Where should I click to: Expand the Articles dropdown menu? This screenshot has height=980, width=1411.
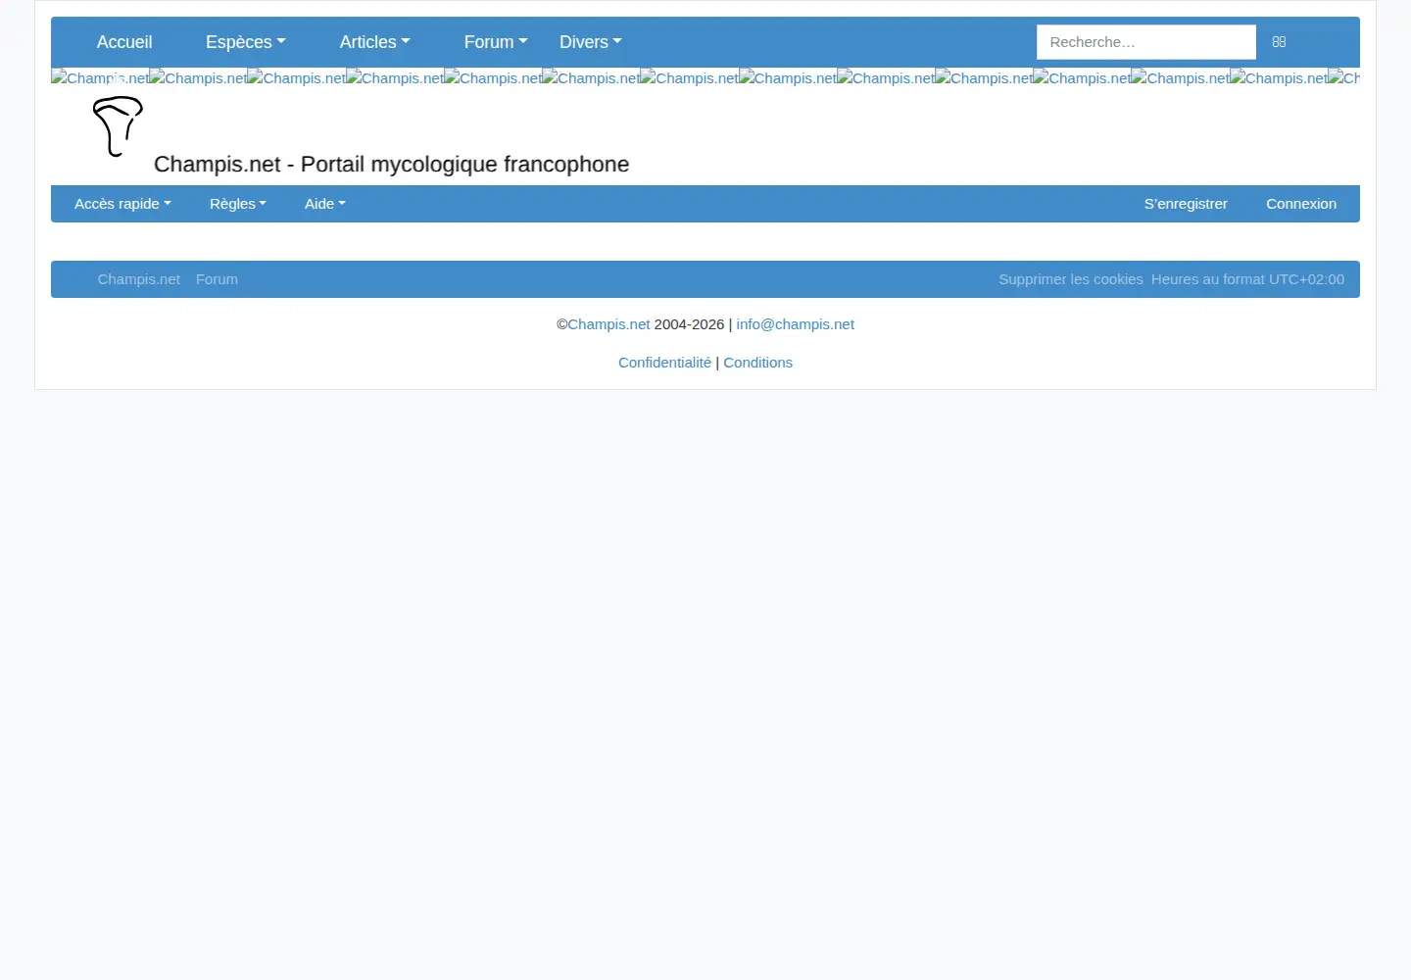(x=374, y=42)
